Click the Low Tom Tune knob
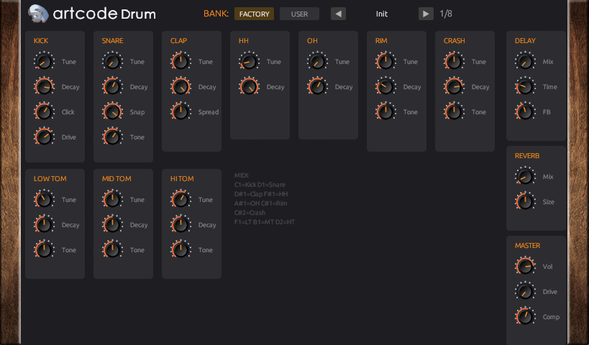 [x=44, y=200]
